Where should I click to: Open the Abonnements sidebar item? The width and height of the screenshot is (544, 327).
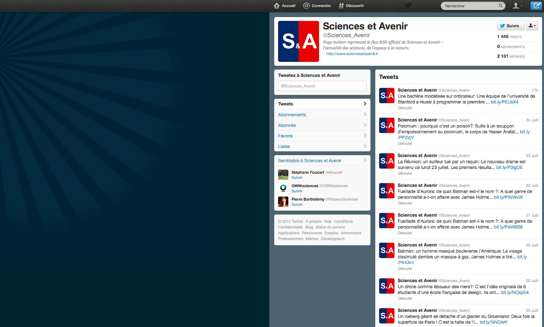(322, 115)
